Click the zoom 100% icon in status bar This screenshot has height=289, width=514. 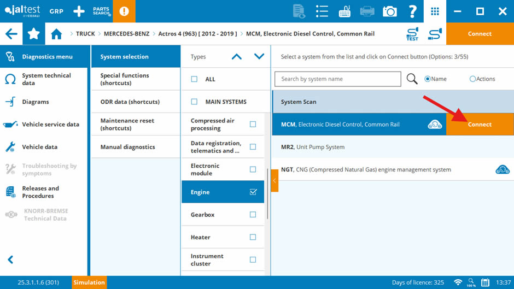[x=471, y=282]
